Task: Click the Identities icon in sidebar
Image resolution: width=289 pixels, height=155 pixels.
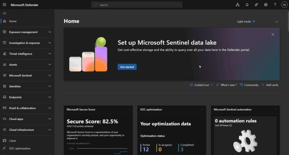Action: pyautogui.click(x=5, y=86)
